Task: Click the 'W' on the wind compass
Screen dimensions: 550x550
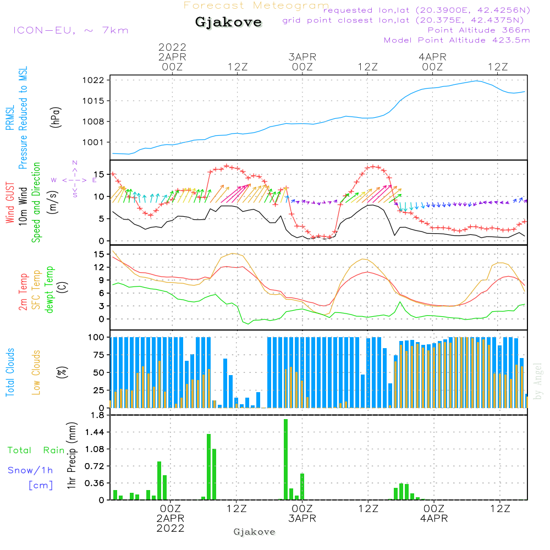Action: (54, 180)
